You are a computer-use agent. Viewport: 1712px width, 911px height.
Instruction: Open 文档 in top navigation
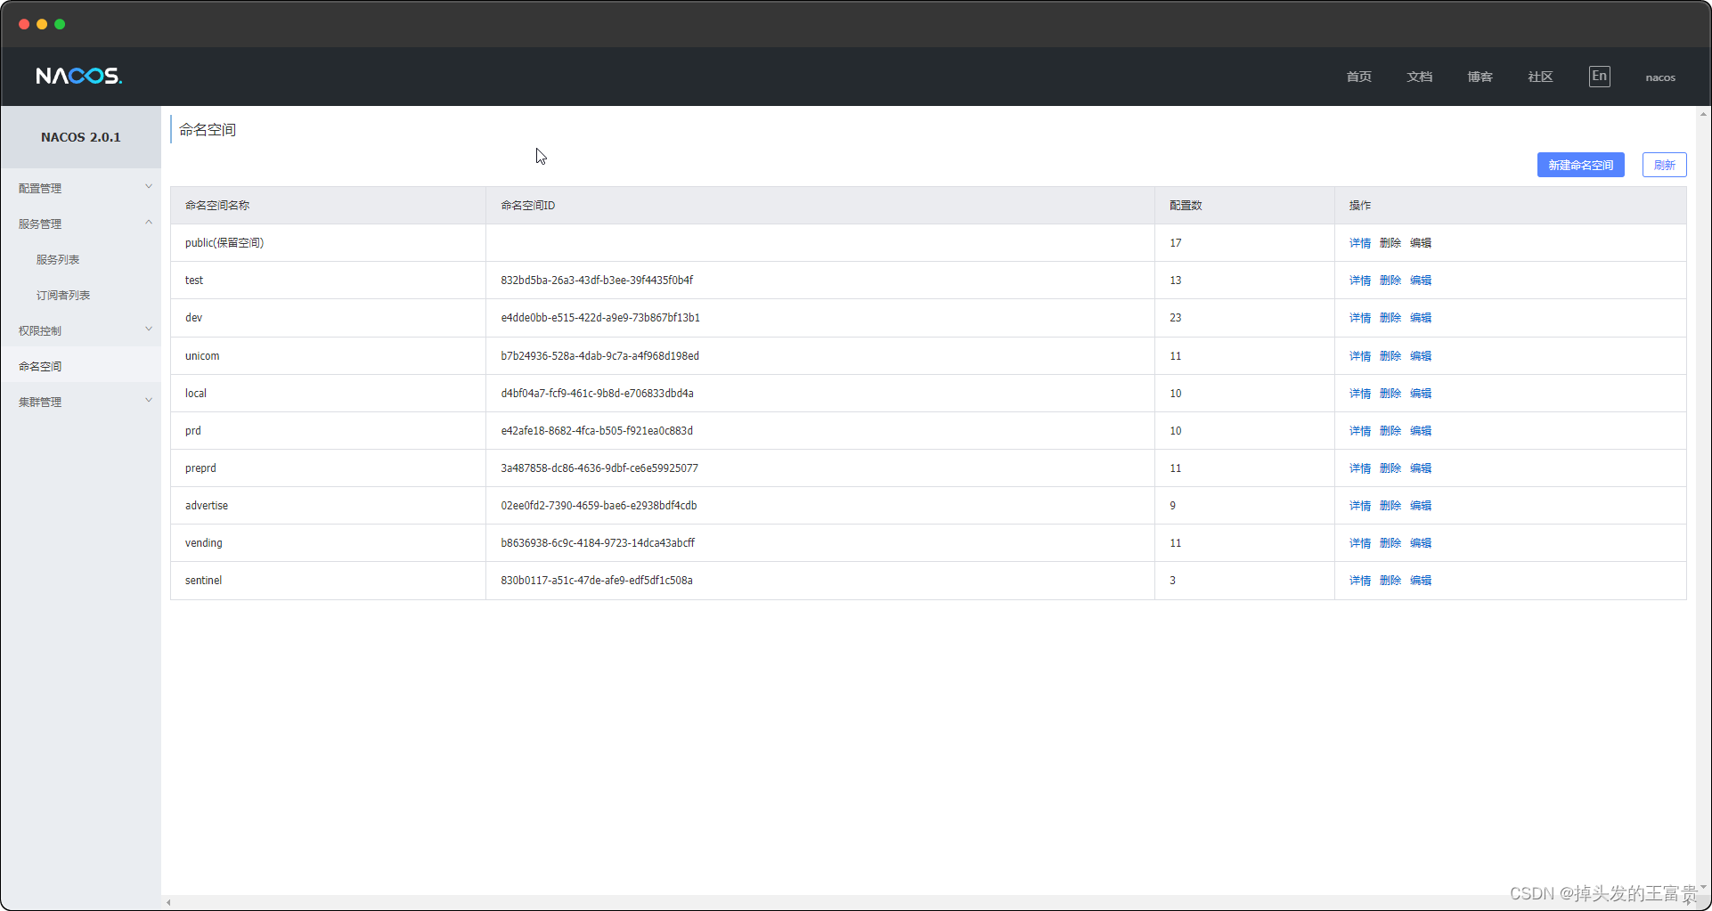tap(1419, 77)
